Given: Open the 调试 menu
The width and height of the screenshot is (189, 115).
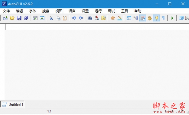Looking at the screenshot, I should tap(112, 11).
